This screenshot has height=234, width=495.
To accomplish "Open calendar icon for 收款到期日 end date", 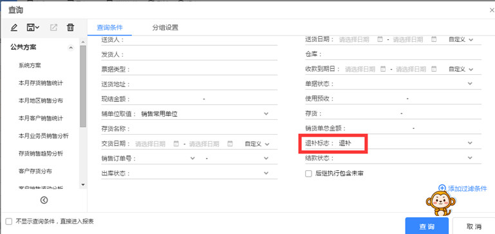I will [434, 68].
